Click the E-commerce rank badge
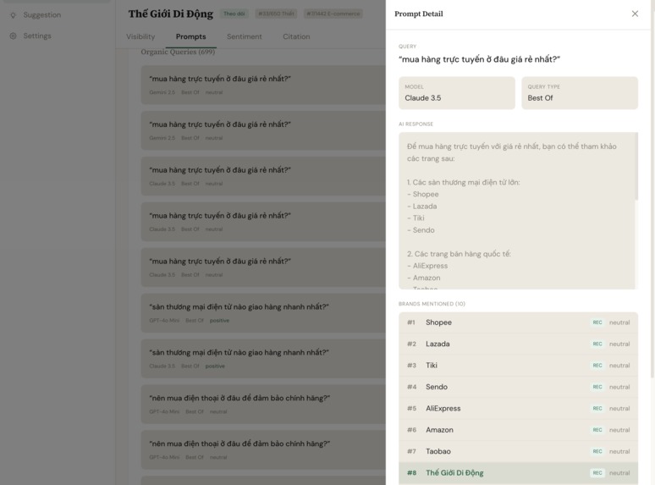The image size is (655, 485). (333, 14)
